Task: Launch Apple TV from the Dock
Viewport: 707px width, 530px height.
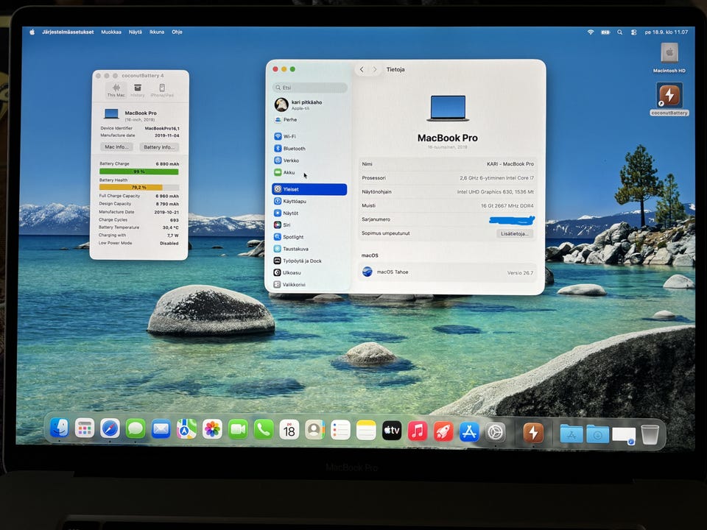Action: tap(392, 431)
